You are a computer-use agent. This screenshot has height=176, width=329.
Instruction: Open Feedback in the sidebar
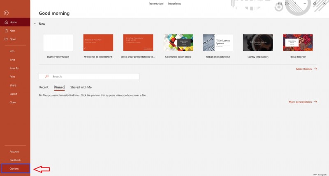[15, 160]
